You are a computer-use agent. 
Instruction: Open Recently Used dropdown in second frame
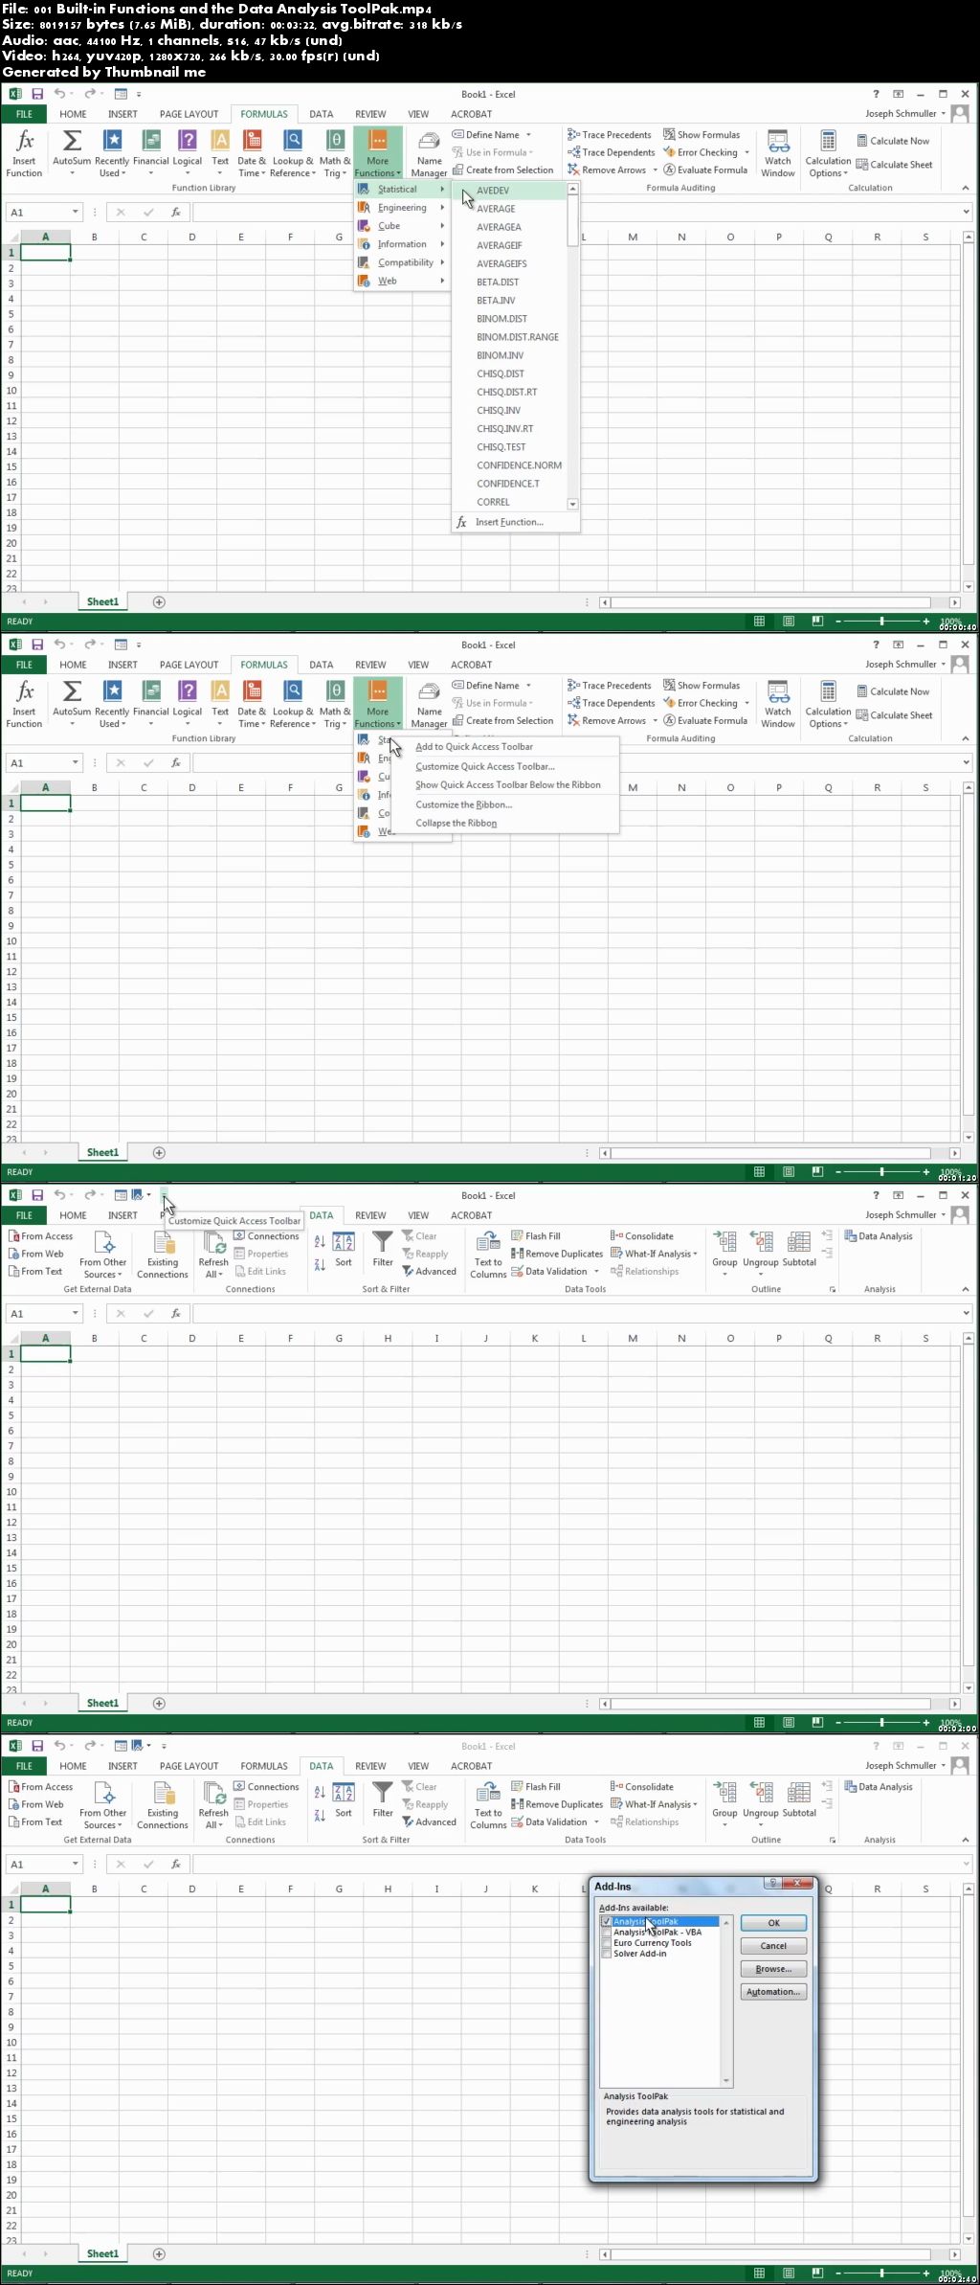[112, 704]
